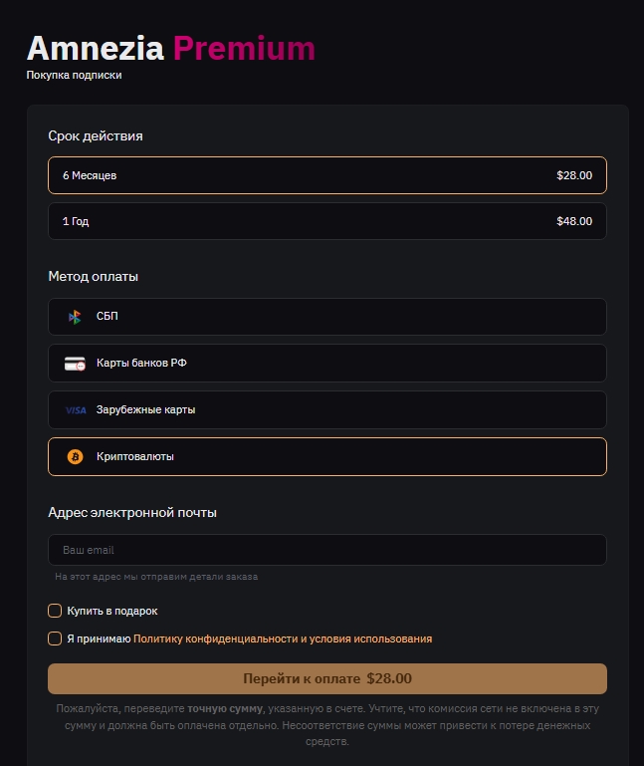This screenshot has height=766, width=644.
Task: Select the 1 Год subscription plan
Action: coord(326,221)
